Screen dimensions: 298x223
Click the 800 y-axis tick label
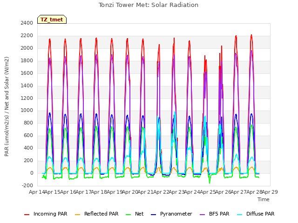(x=28, y=123)
